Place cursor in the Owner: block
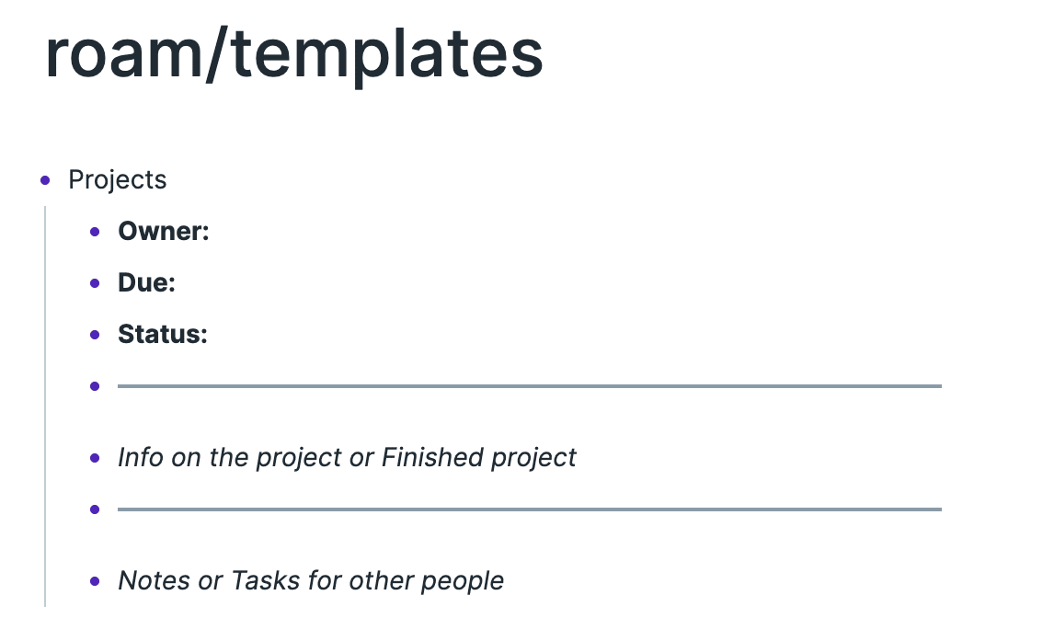This screenshot has height=618, width=1054. click(x=164, y=232)
